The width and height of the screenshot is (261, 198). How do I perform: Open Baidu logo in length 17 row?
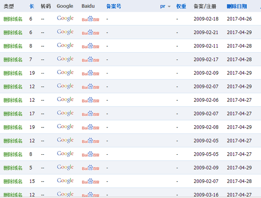click(91, 113)
